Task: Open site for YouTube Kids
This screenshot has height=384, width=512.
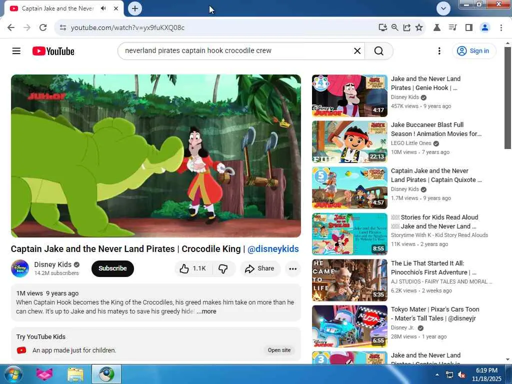Action: [x=279, y=350]
